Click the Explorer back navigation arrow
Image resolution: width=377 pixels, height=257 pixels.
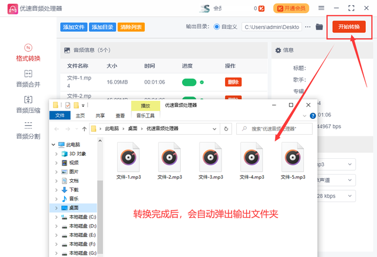57,129
